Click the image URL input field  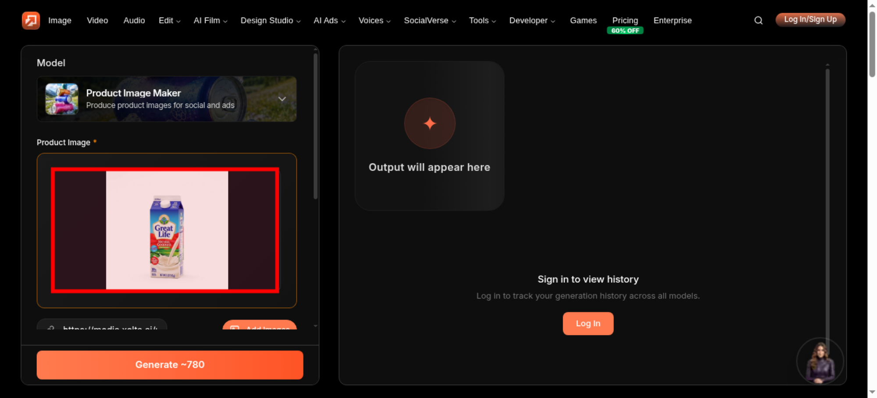102,325
